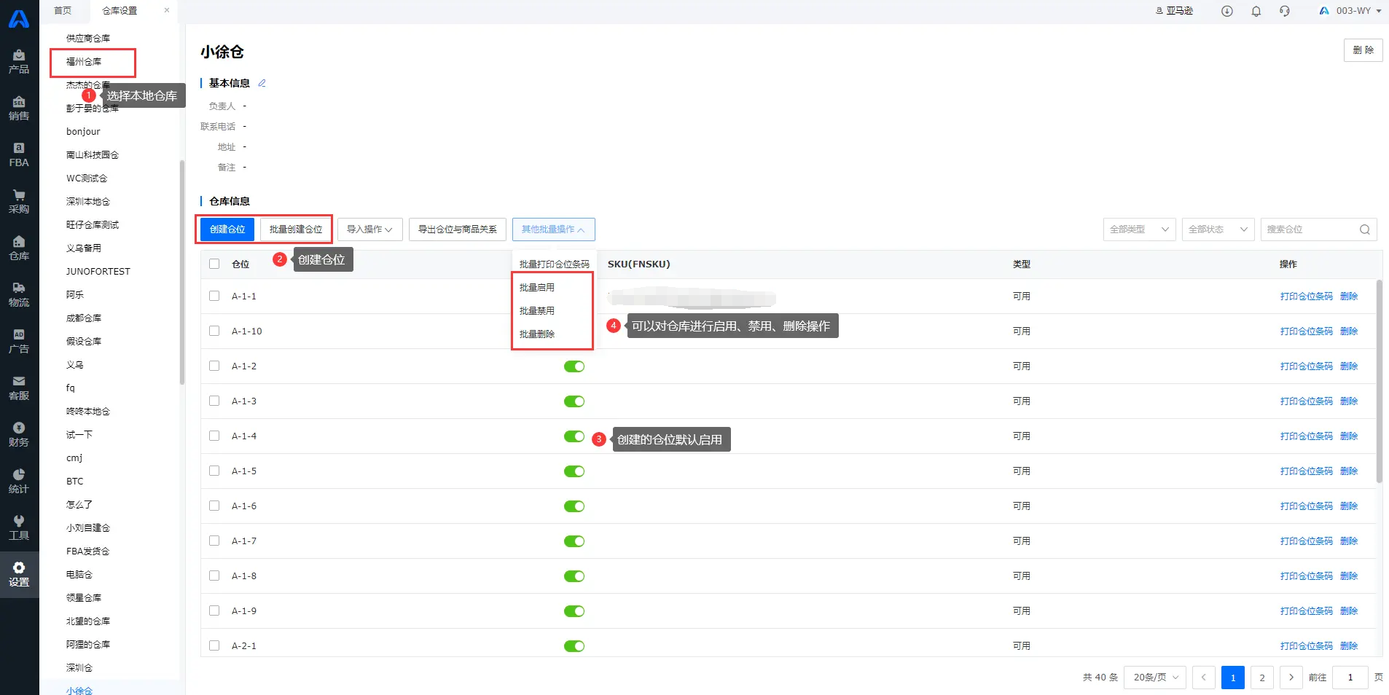Open the 物流 (Logistics) sidebar module
This screenshot has width=1389, height=695.
click(19, 294)
